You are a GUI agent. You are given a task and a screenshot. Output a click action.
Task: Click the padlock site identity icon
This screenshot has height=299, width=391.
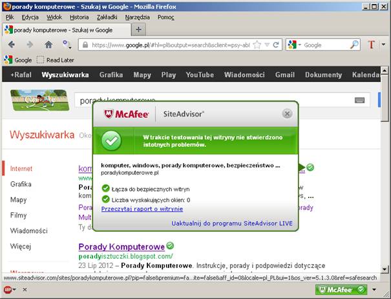pyautogui.click(x=85, y=45)
